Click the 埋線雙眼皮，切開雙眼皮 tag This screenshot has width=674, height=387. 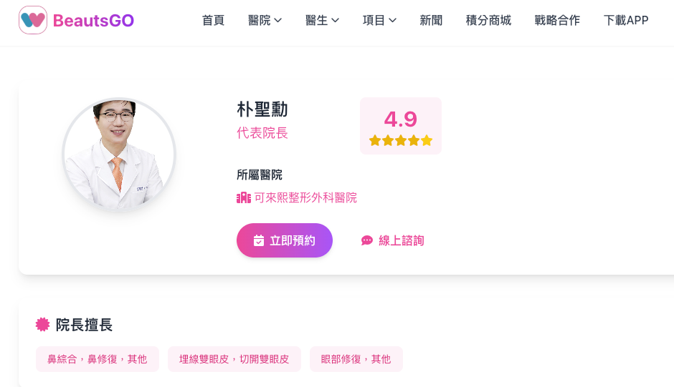234,359
